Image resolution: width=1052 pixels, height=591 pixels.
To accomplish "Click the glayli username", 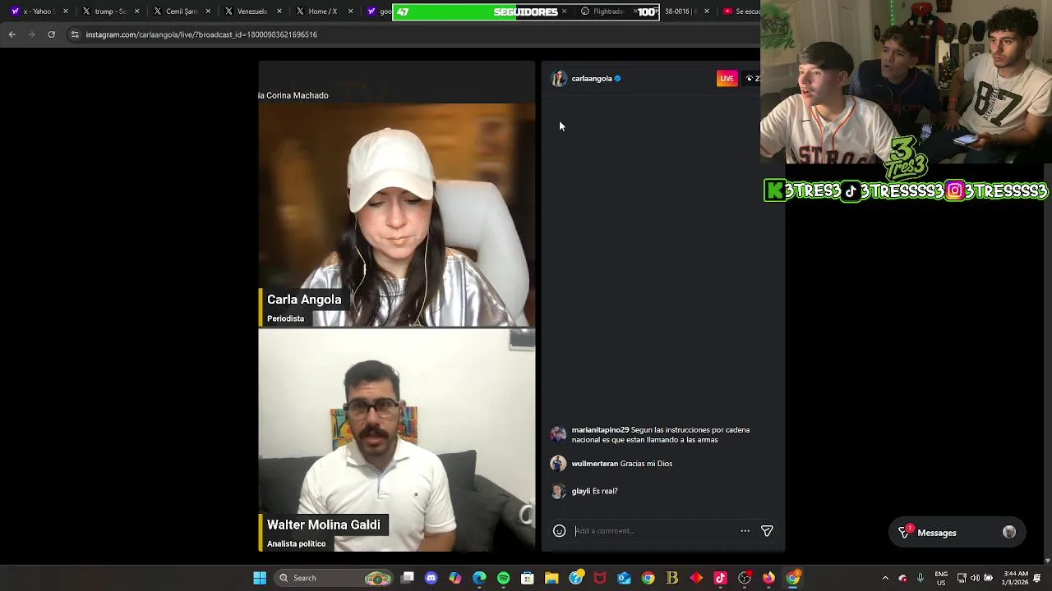I will pyautogui.click(x=581, y=491).
